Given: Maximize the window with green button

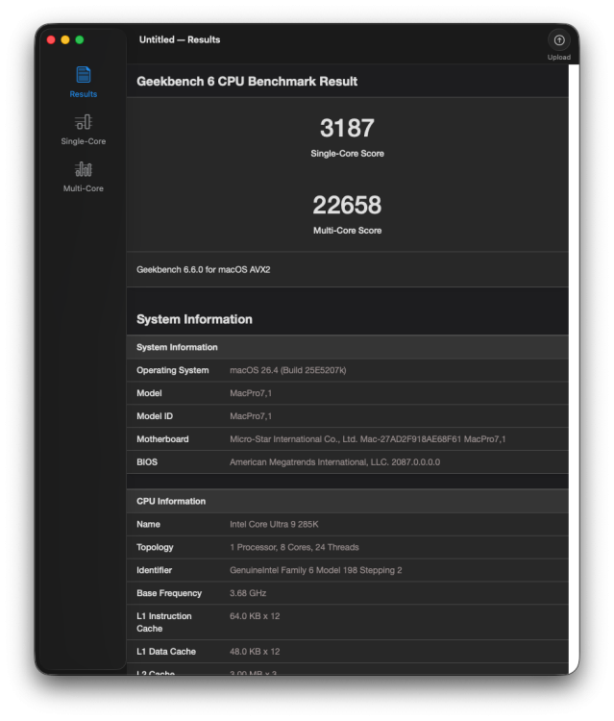Looking at the screenshot, I should tap(80, 40).
